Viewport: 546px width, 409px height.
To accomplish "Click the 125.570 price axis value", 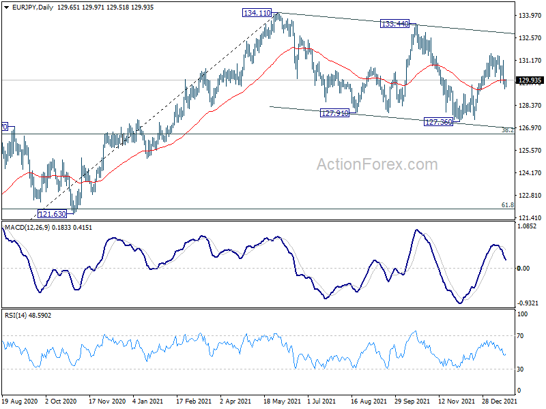I will click(x=530, y=151).
